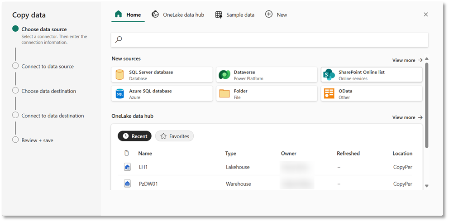Click the LH1 lakehouse icon

[128, 167]
